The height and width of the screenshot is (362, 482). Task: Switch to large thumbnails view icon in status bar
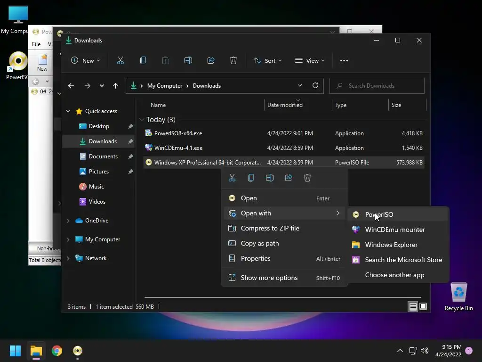(x=423, y=306)
